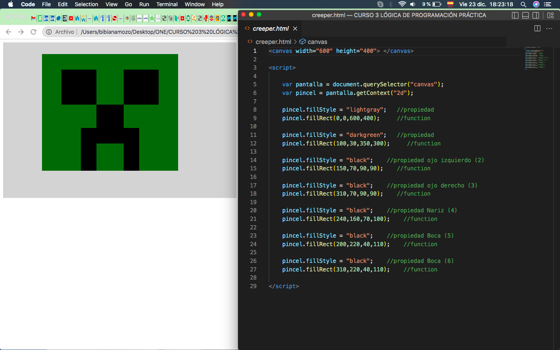Click line number 1 in the gutter

[255, 51]
